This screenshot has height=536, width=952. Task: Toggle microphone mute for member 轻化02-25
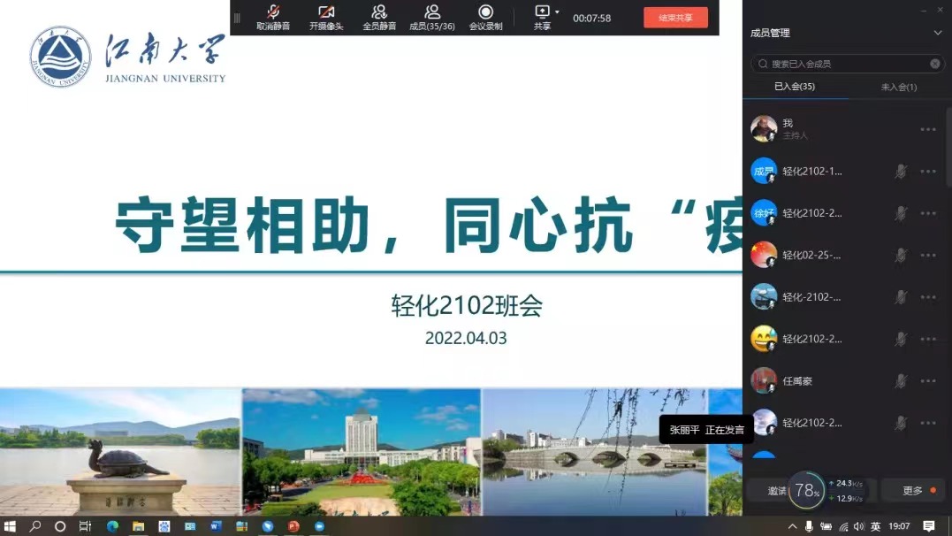901,256
